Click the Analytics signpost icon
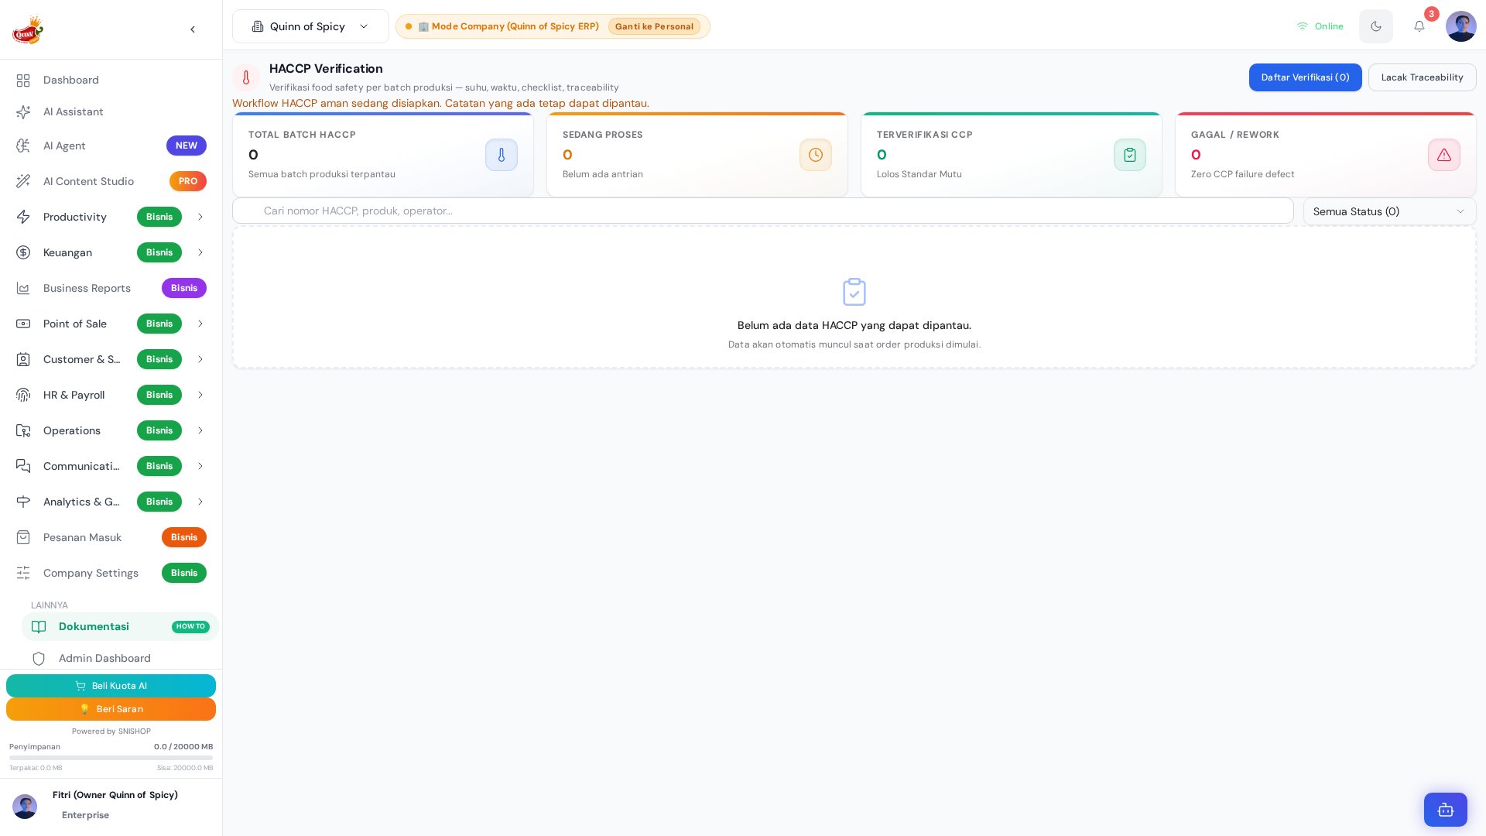 coord(23,502)
